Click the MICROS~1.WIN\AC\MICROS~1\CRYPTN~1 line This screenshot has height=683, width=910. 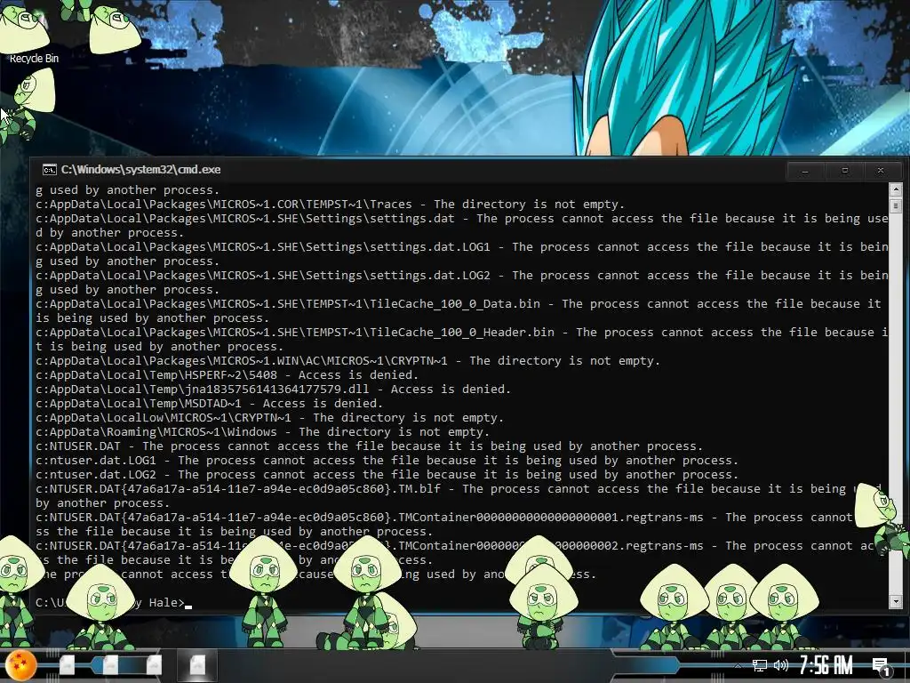click(x=347, y=361)
